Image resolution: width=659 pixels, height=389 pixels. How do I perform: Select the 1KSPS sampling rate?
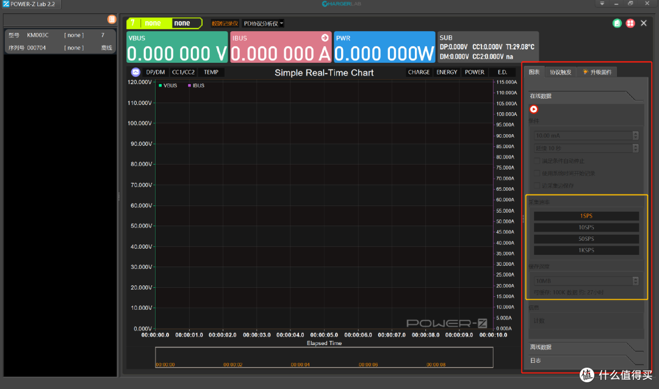(586, 250)
